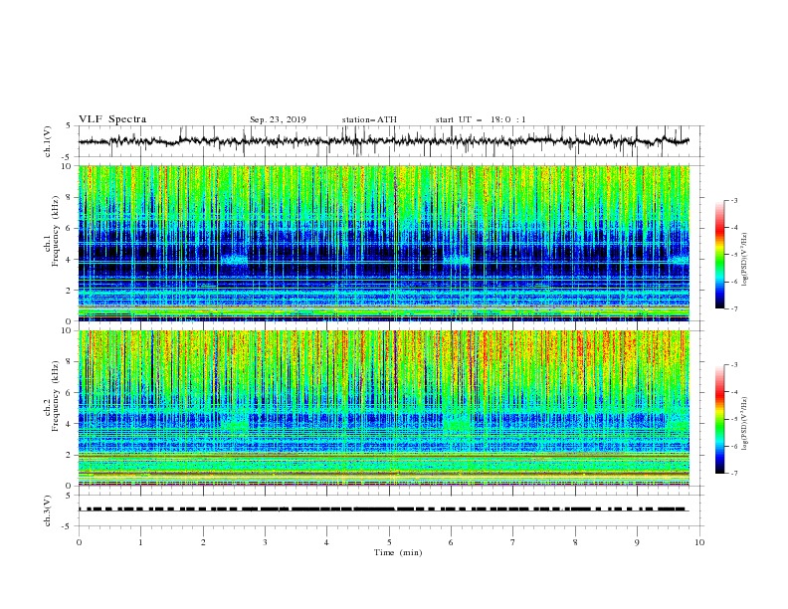Click the ch.2 spectrogram panel

click(384, 408)
